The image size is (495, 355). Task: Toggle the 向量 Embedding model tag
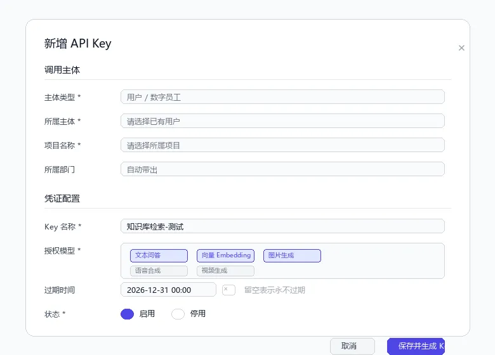(x=225, y=255)
